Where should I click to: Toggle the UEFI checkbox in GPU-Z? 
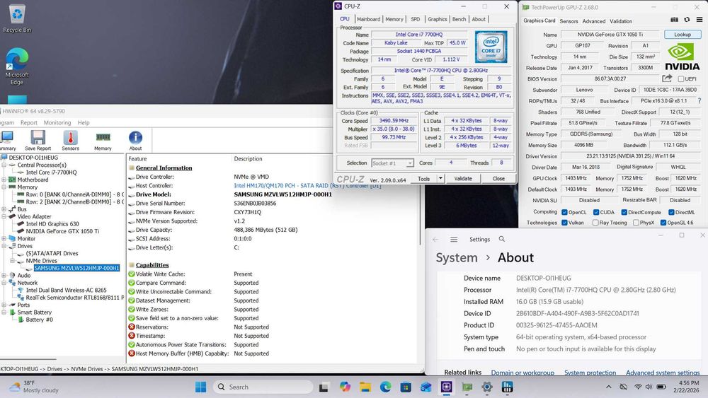(x=681, y=79)
